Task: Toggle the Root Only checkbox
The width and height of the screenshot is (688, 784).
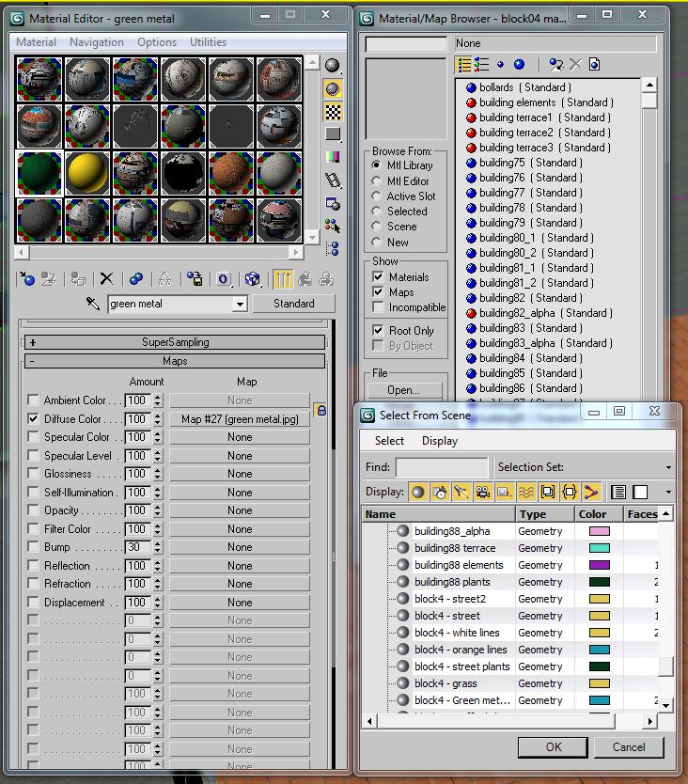Action: pos(378,331)
